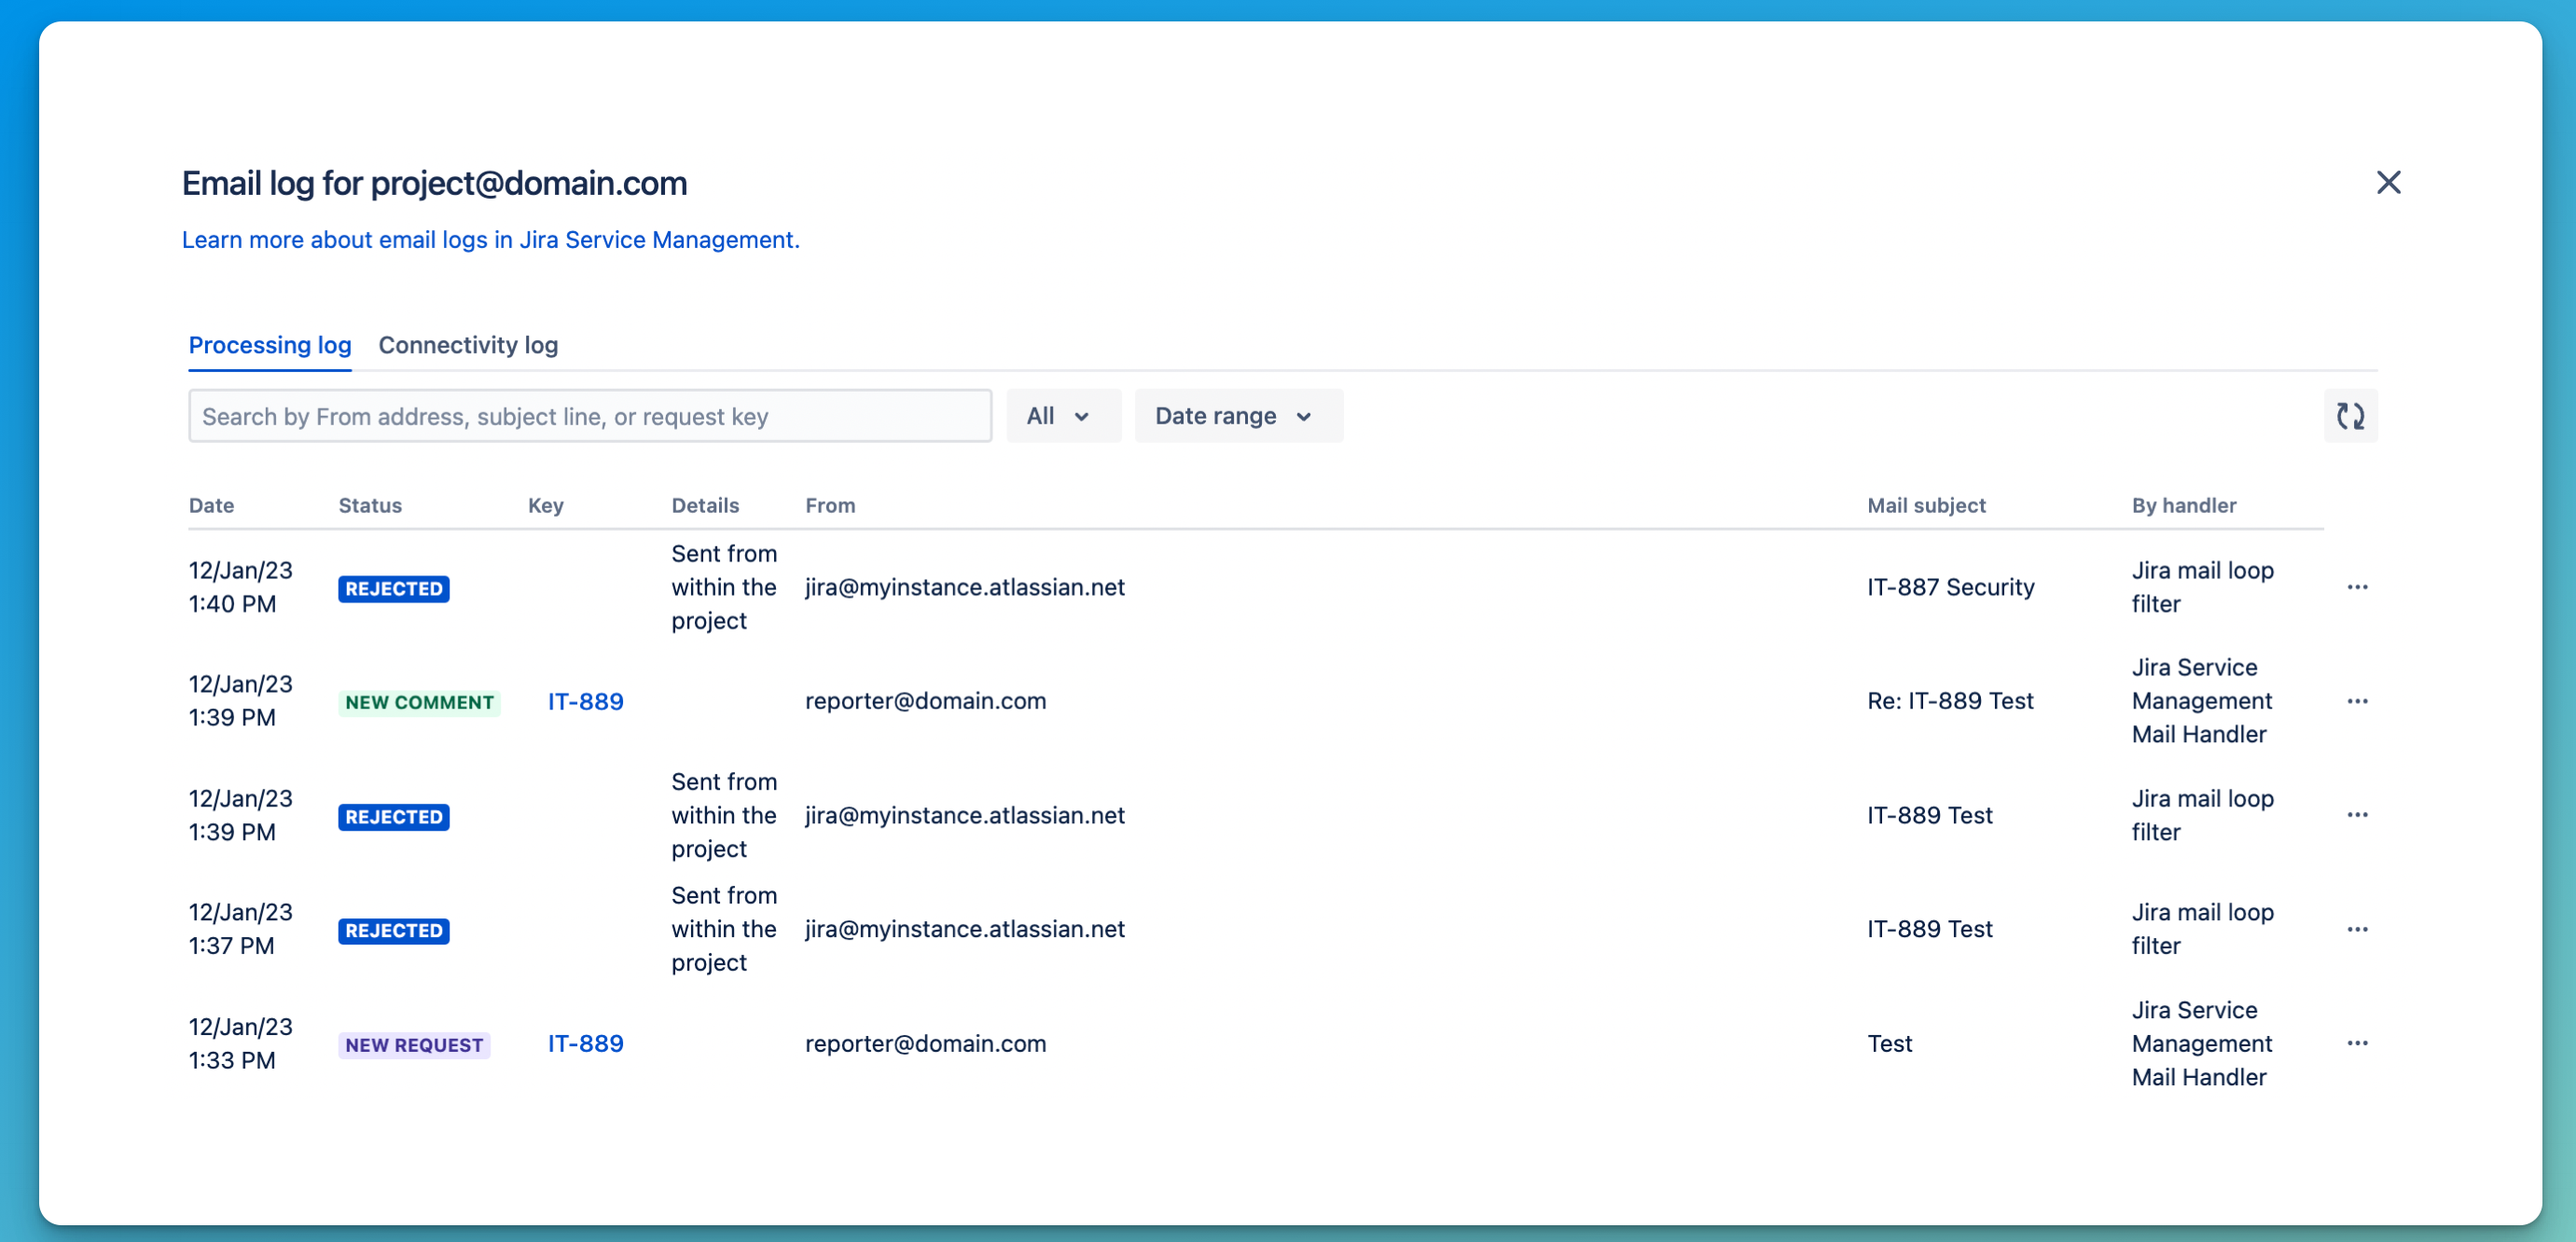This screenshot has width=2576, height=1242.
Task: Open the actions menu on the NEW REQUEST row
Action: (2358, 1043)
